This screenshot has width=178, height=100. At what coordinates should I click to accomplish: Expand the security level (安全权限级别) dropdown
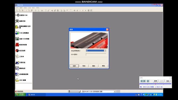tap(105, 51)
